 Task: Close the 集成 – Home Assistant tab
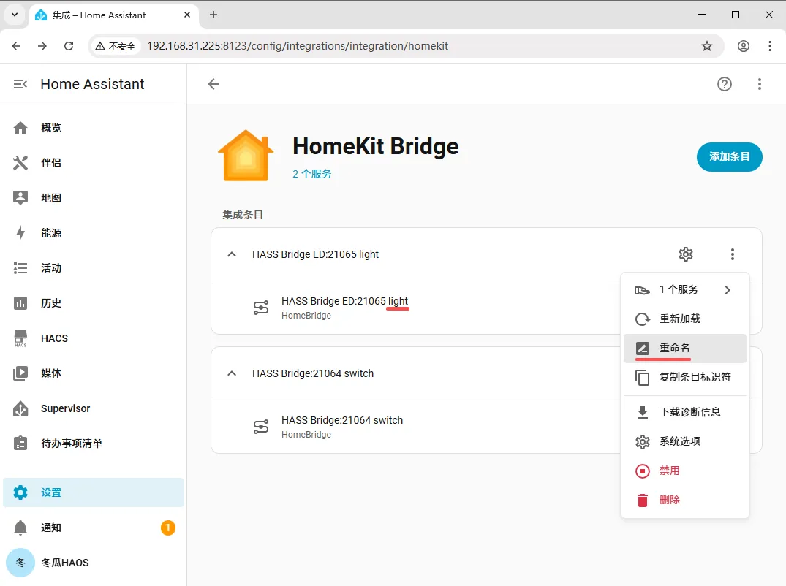tap(187, 15)
